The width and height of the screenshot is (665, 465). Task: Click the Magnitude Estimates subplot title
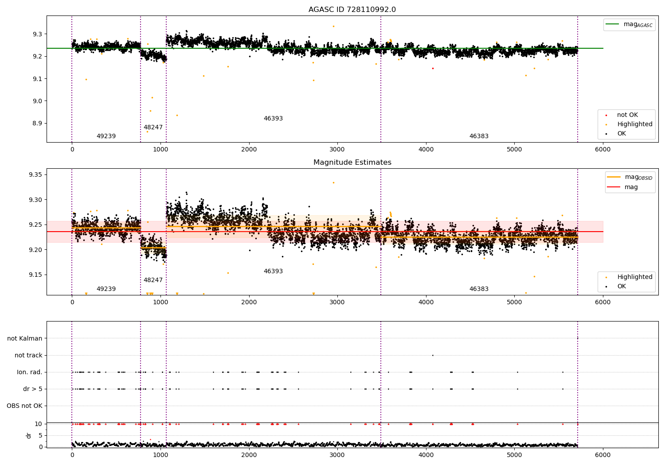click(x=352, y=163)
